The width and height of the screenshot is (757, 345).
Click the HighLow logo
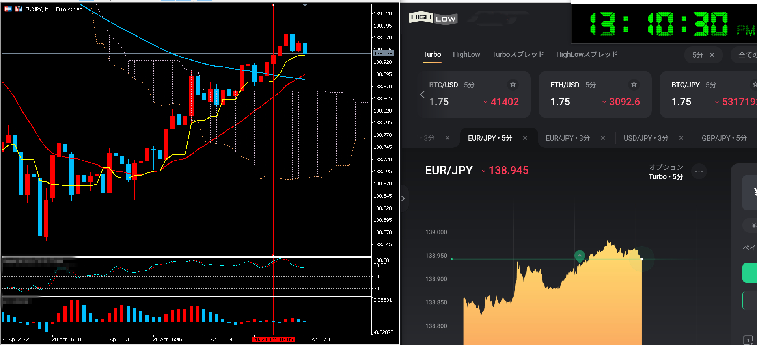433,18
